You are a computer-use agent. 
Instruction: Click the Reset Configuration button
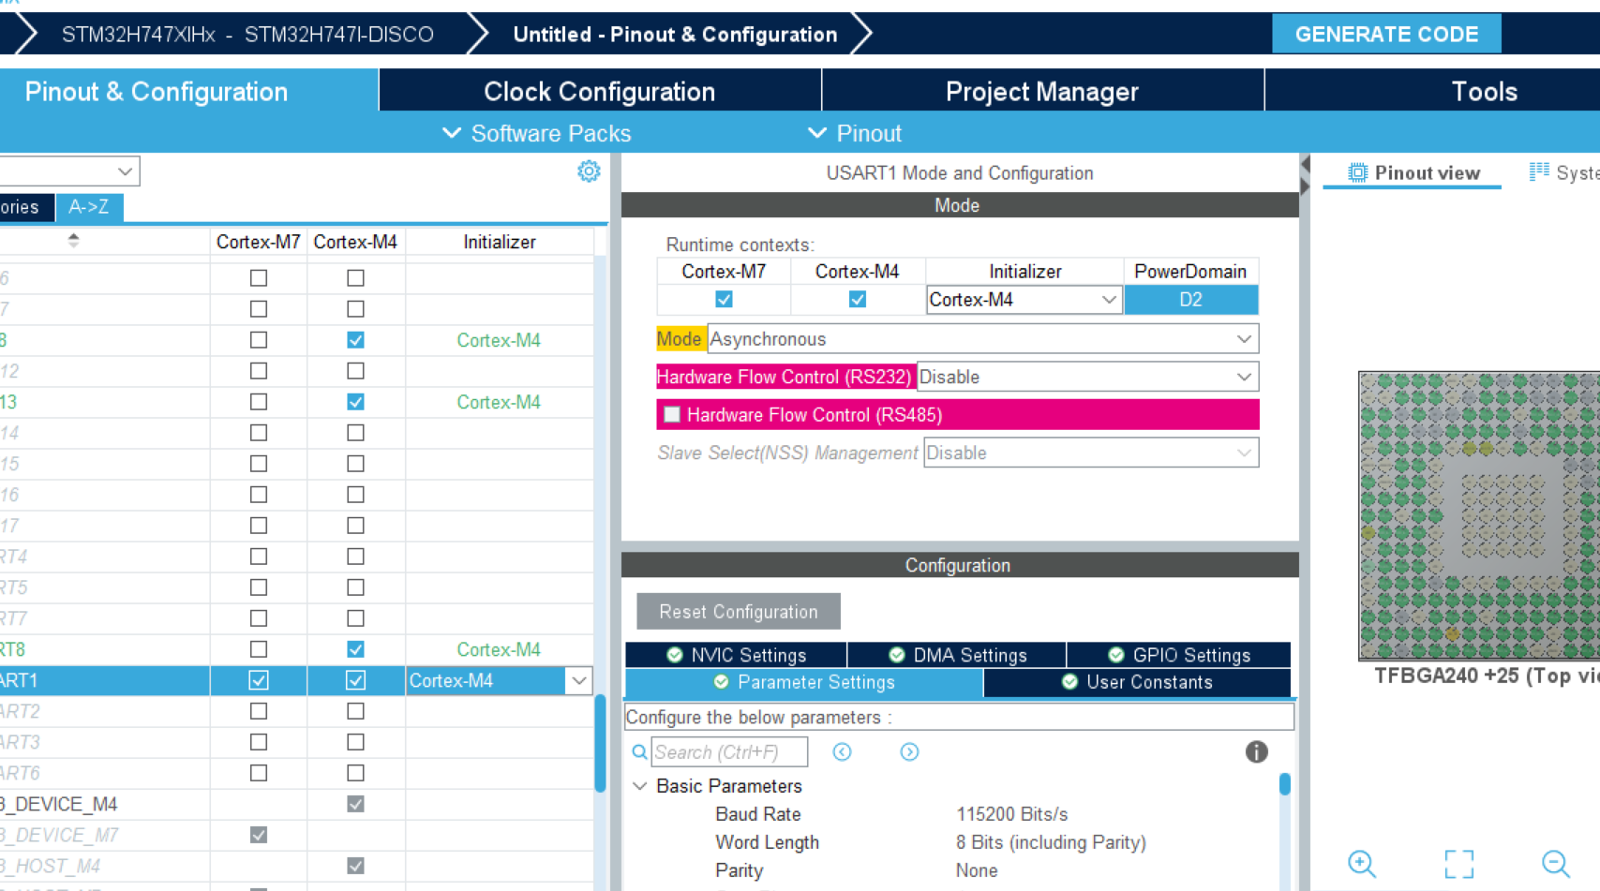[739, 612]
